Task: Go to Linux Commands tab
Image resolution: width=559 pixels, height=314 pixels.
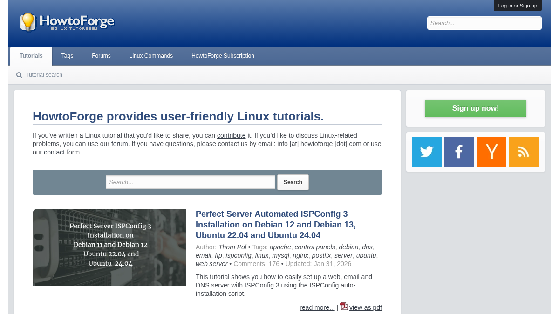Action: tap(151, 56)
